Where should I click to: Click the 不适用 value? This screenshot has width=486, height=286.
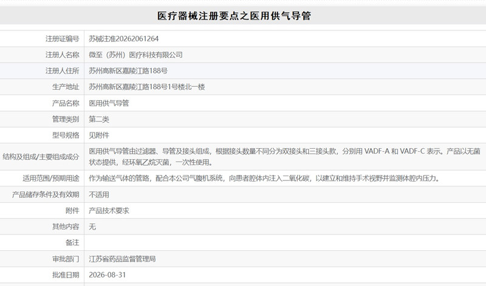[x=99, y=194]
